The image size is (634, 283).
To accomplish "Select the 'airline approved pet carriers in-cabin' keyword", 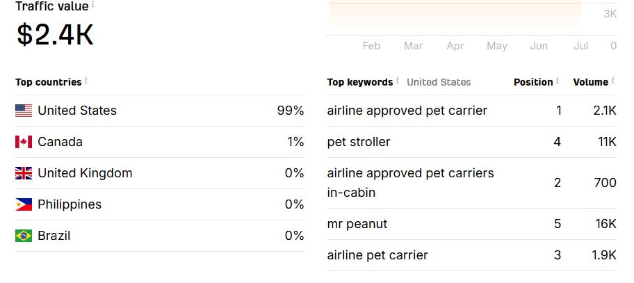I will [x=410, y=182].
